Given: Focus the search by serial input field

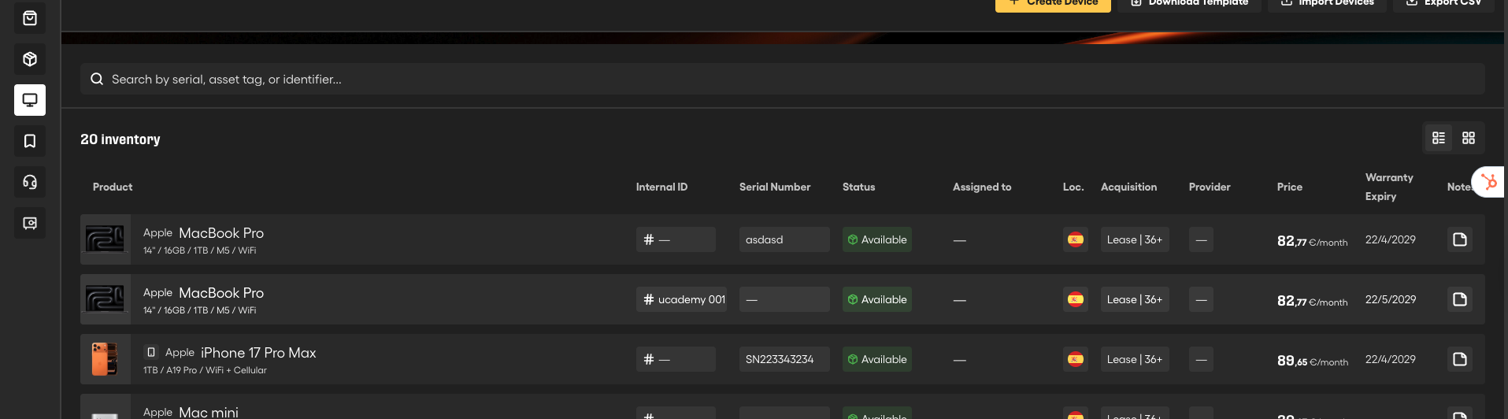Looking at the screenshot, I should pyautogui.click(x=783, y=79).
